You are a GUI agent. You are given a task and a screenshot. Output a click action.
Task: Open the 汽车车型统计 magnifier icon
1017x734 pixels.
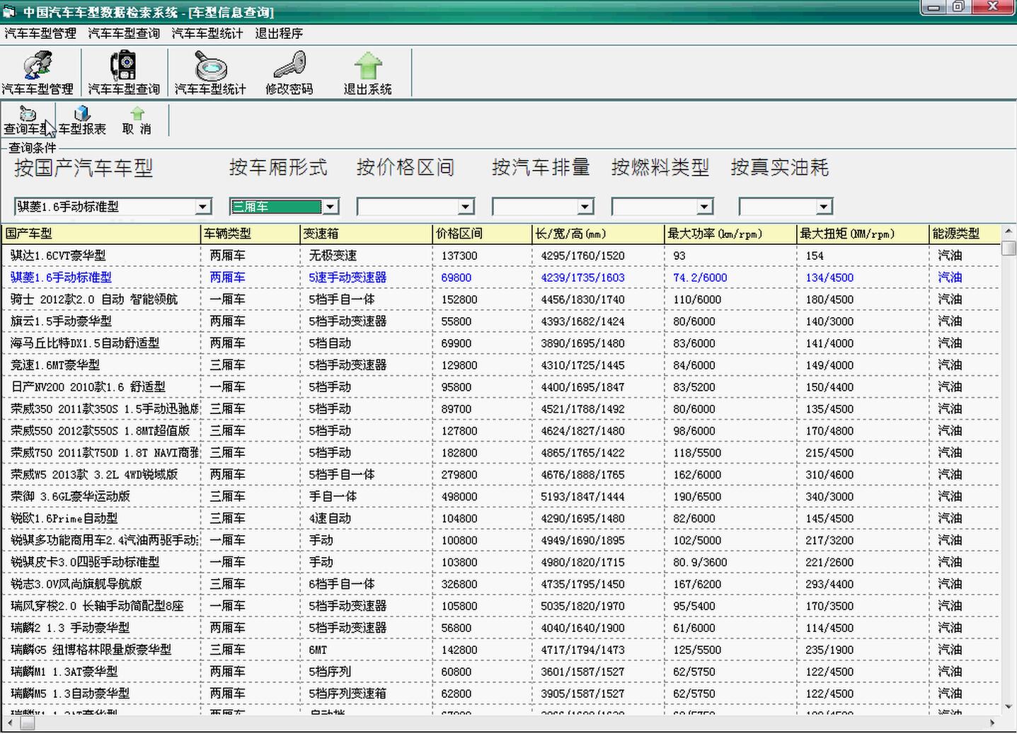pos(210,74)
